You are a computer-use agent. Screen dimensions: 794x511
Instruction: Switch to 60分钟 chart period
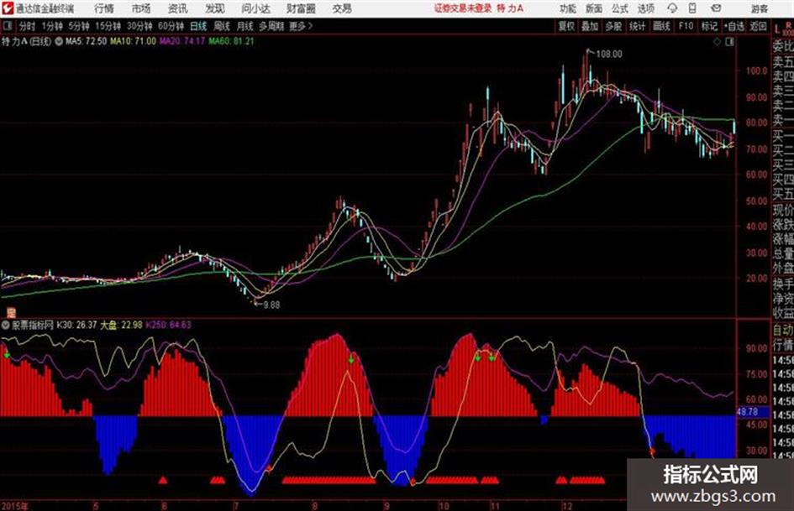171,26
